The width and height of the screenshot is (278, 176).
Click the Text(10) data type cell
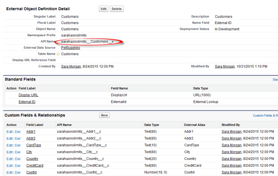pyautogui.click(x=150, y=145)
